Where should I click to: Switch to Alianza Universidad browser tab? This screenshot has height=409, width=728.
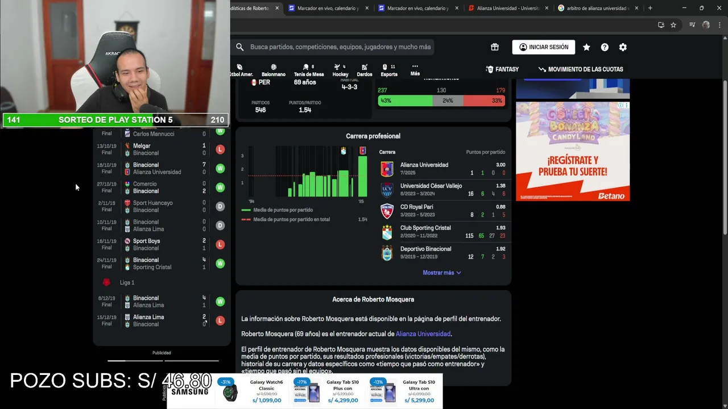click(508, 8)
